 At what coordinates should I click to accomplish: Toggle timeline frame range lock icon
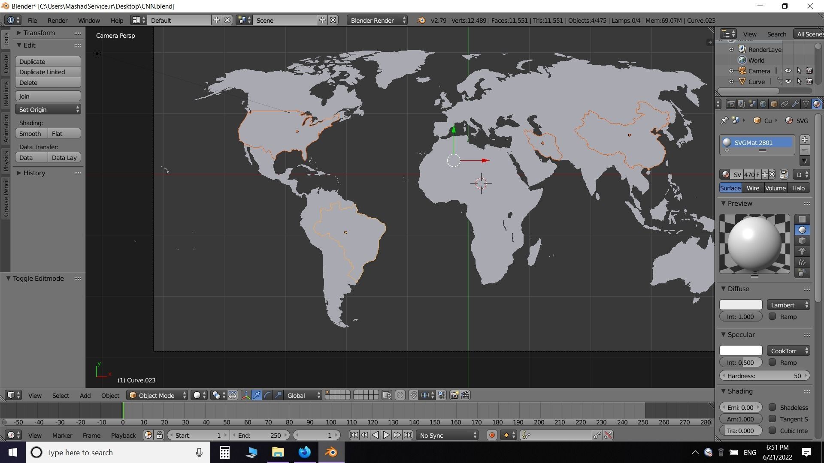[160, 436]
